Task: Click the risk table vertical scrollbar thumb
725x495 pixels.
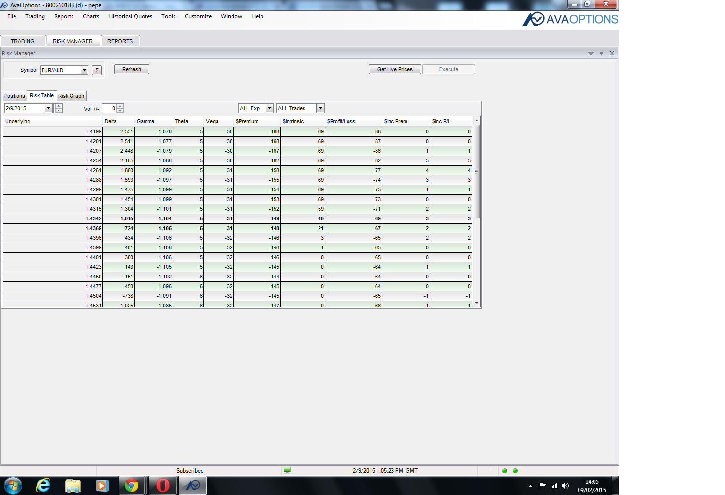Action: pos(477,171)
